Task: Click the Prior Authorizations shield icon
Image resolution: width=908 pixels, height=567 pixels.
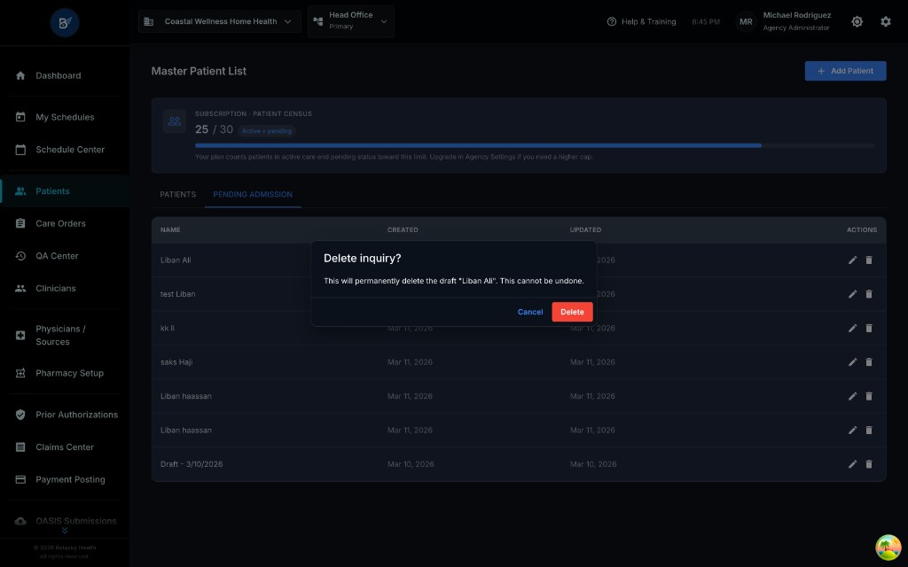Action: tap(20, 415)
